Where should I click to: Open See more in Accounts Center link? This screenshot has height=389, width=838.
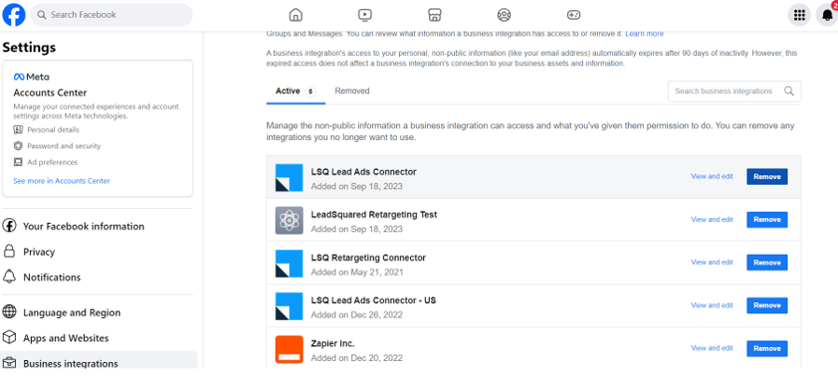click(x=62, y=180)
